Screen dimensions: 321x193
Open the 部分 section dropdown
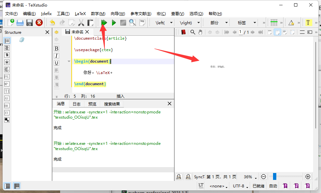[226, 23]
